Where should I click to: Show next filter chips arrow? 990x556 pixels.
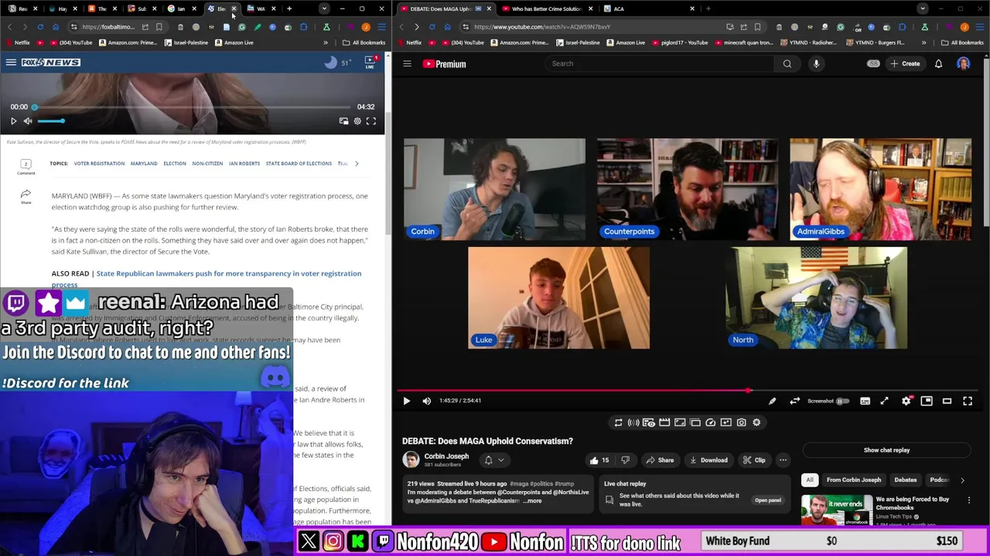pyautogui.click(x=962, y=480)
